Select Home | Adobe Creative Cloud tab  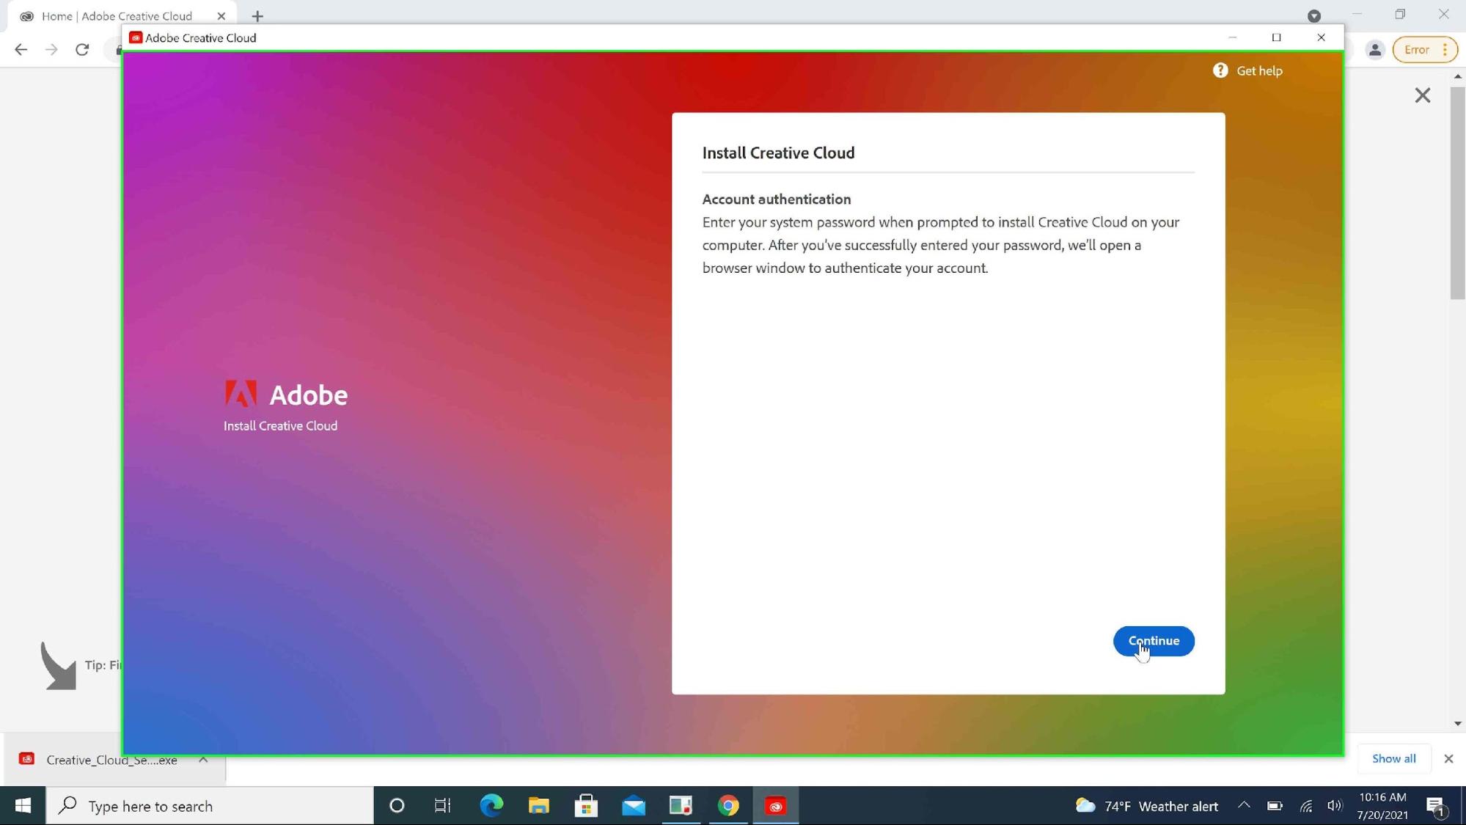[117, 16]
